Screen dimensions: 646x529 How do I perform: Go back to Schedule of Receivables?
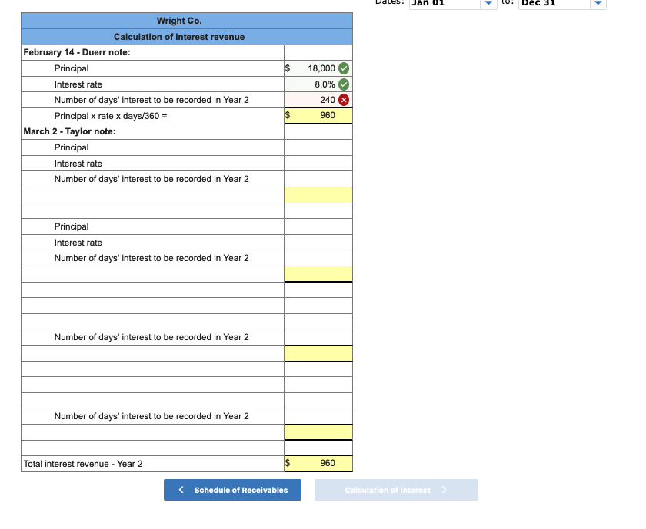[232, 490]
